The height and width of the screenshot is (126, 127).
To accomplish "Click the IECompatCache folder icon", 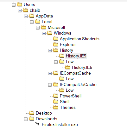I will pos(56,73).
